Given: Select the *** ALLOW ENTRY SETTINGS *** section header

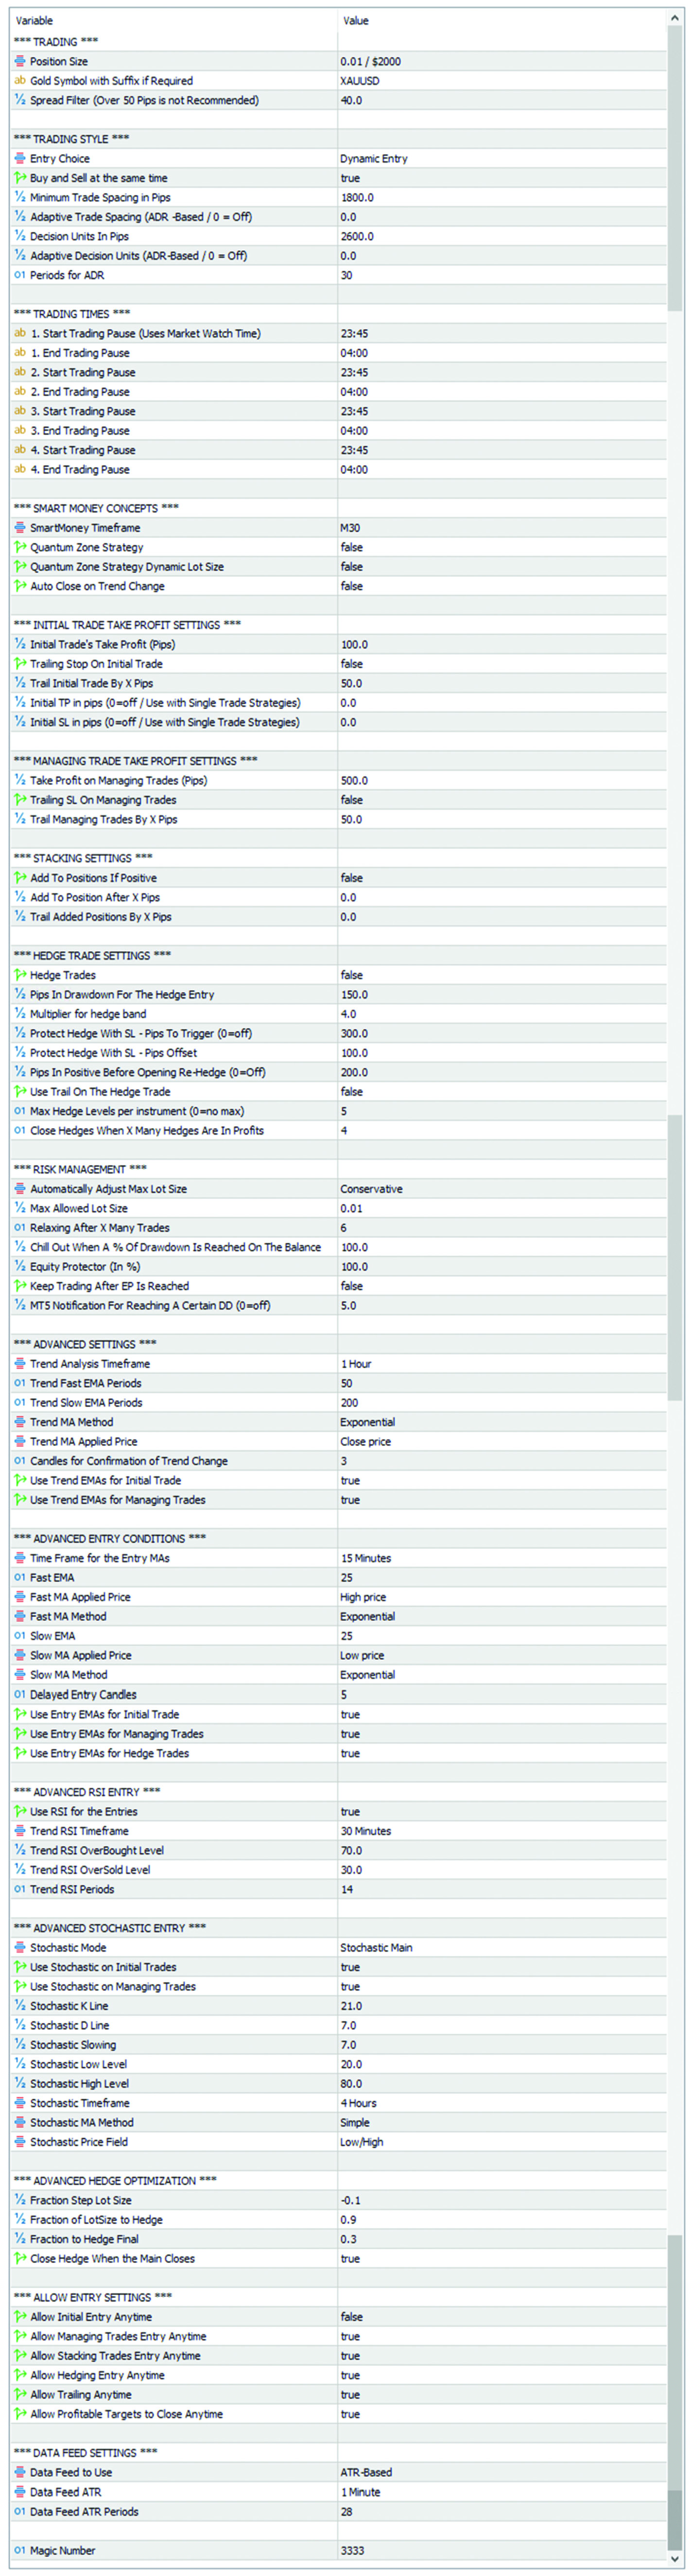Looking at the screenshot, I should pyautogui.click(x=92, y=2298).
